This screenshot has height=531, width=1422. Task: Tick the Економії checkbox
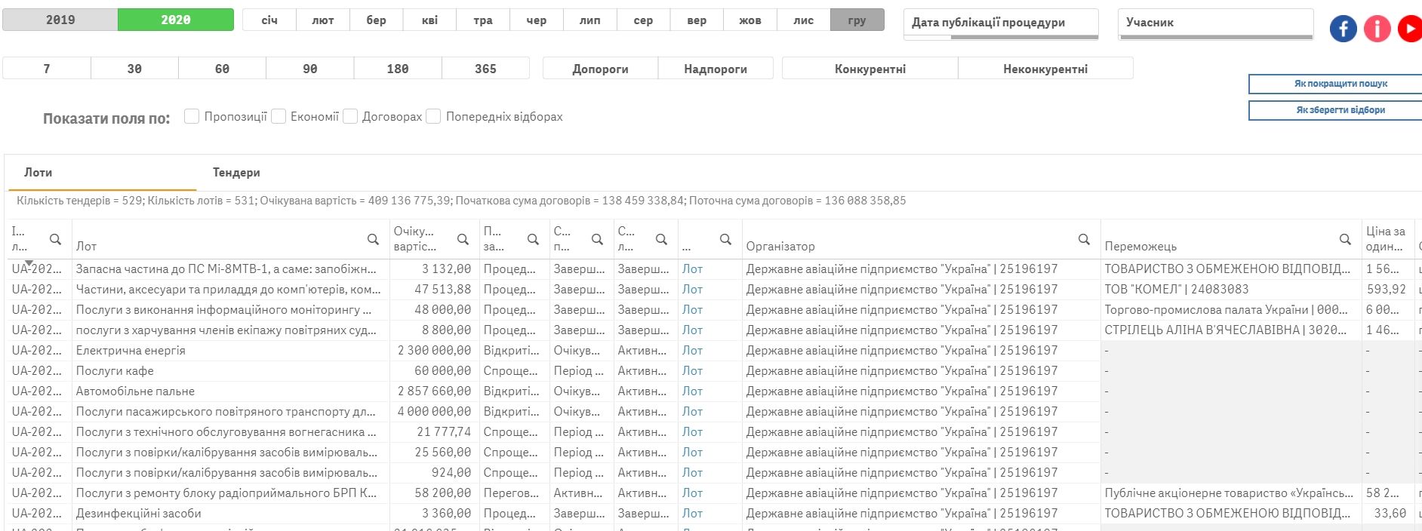(279, 116)
